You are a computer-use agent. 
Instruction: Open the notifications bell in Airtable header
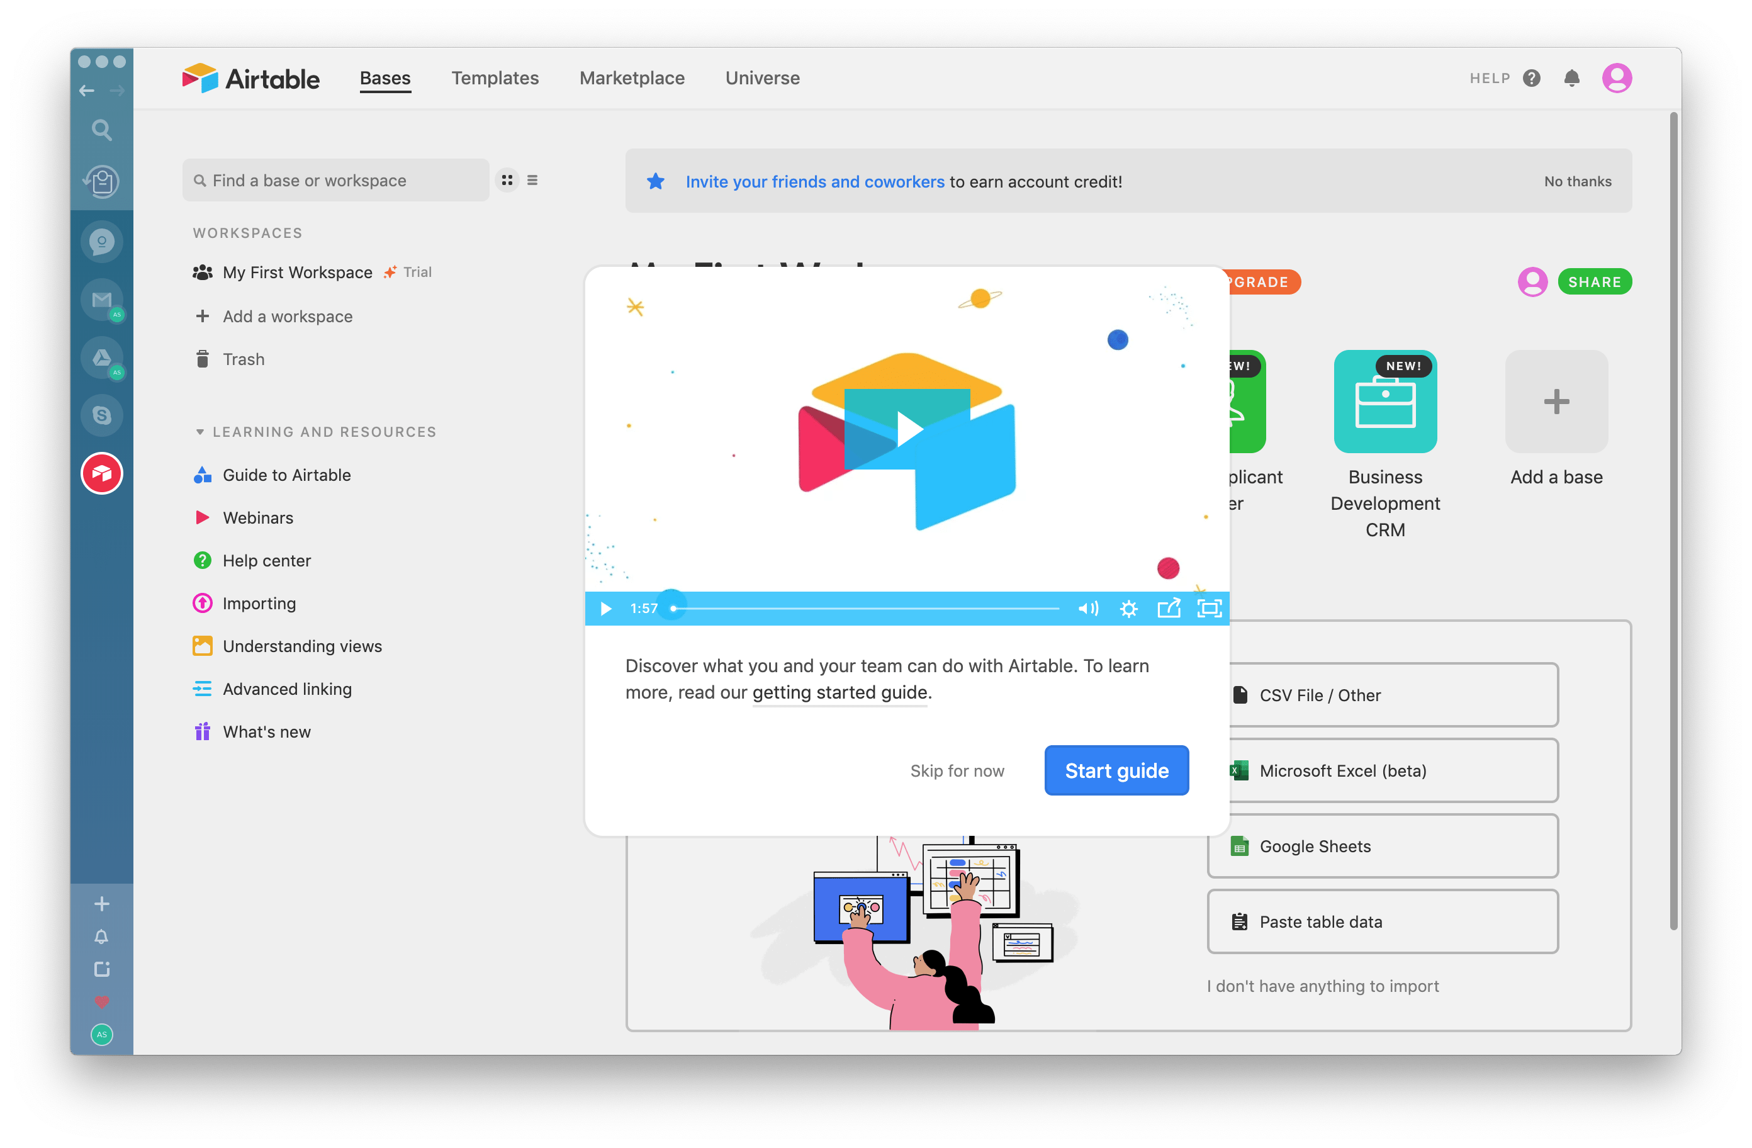(1571, 78)
